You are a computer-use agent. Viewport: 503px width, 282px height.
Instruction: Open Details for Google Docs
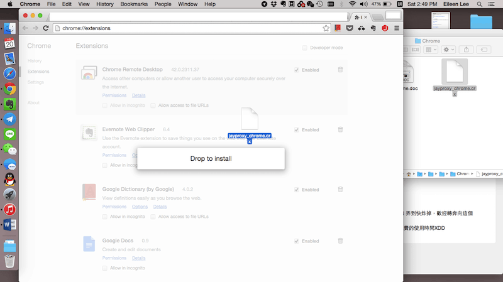pyautogui.click(x=138, y=258)
